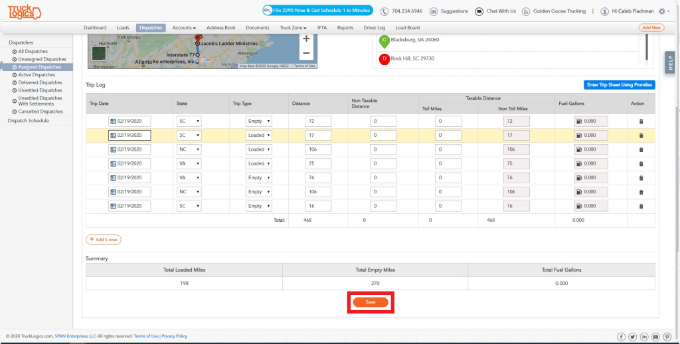Open the Documents tab
The width and height of the screenshot is (680, 344).
(258, 28)
